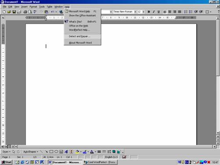The height and width of the screenshot is (165, 220).
Task: Create a new blank document icon
Action: click(x=4, y=12)
